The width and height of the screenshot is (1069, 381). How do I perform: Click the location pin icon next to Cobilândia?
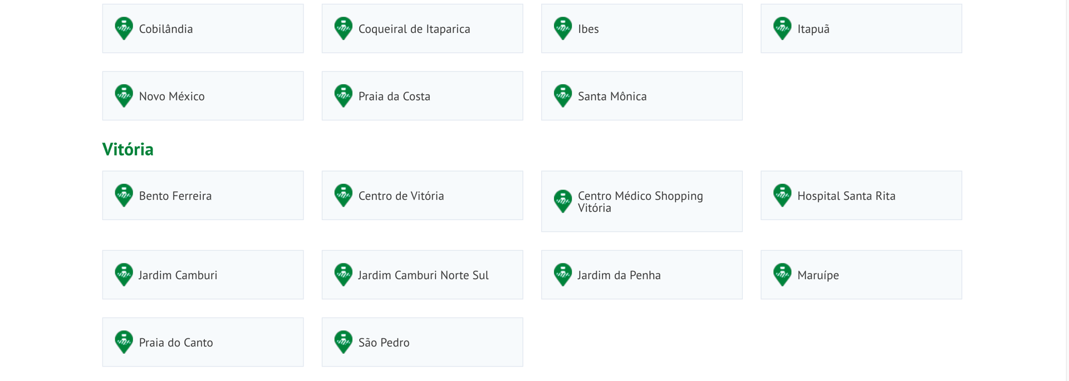pos(124,28)
